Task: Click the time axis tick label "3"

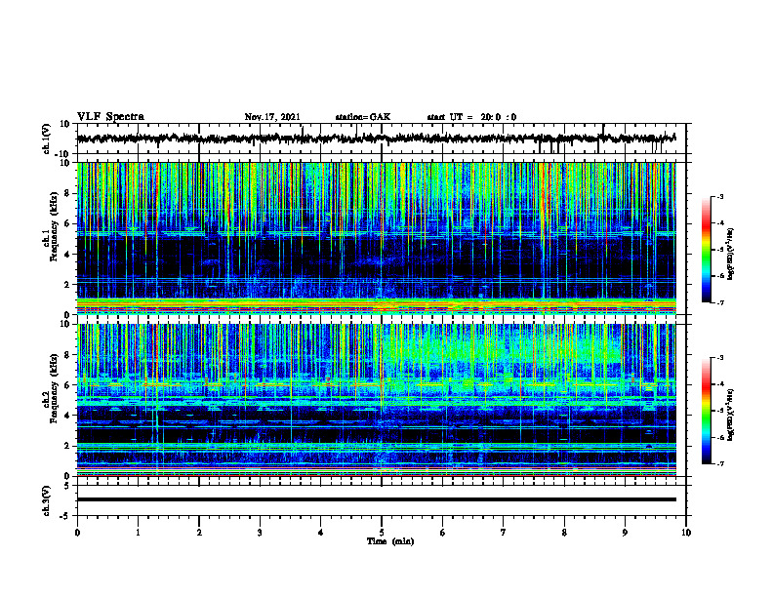Action: 260,533
